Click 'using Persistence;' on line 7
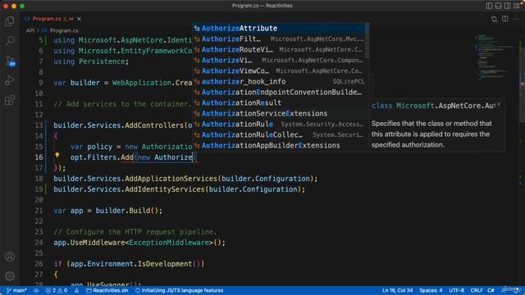This screenshot has height=295, width=525. (91, 61)
